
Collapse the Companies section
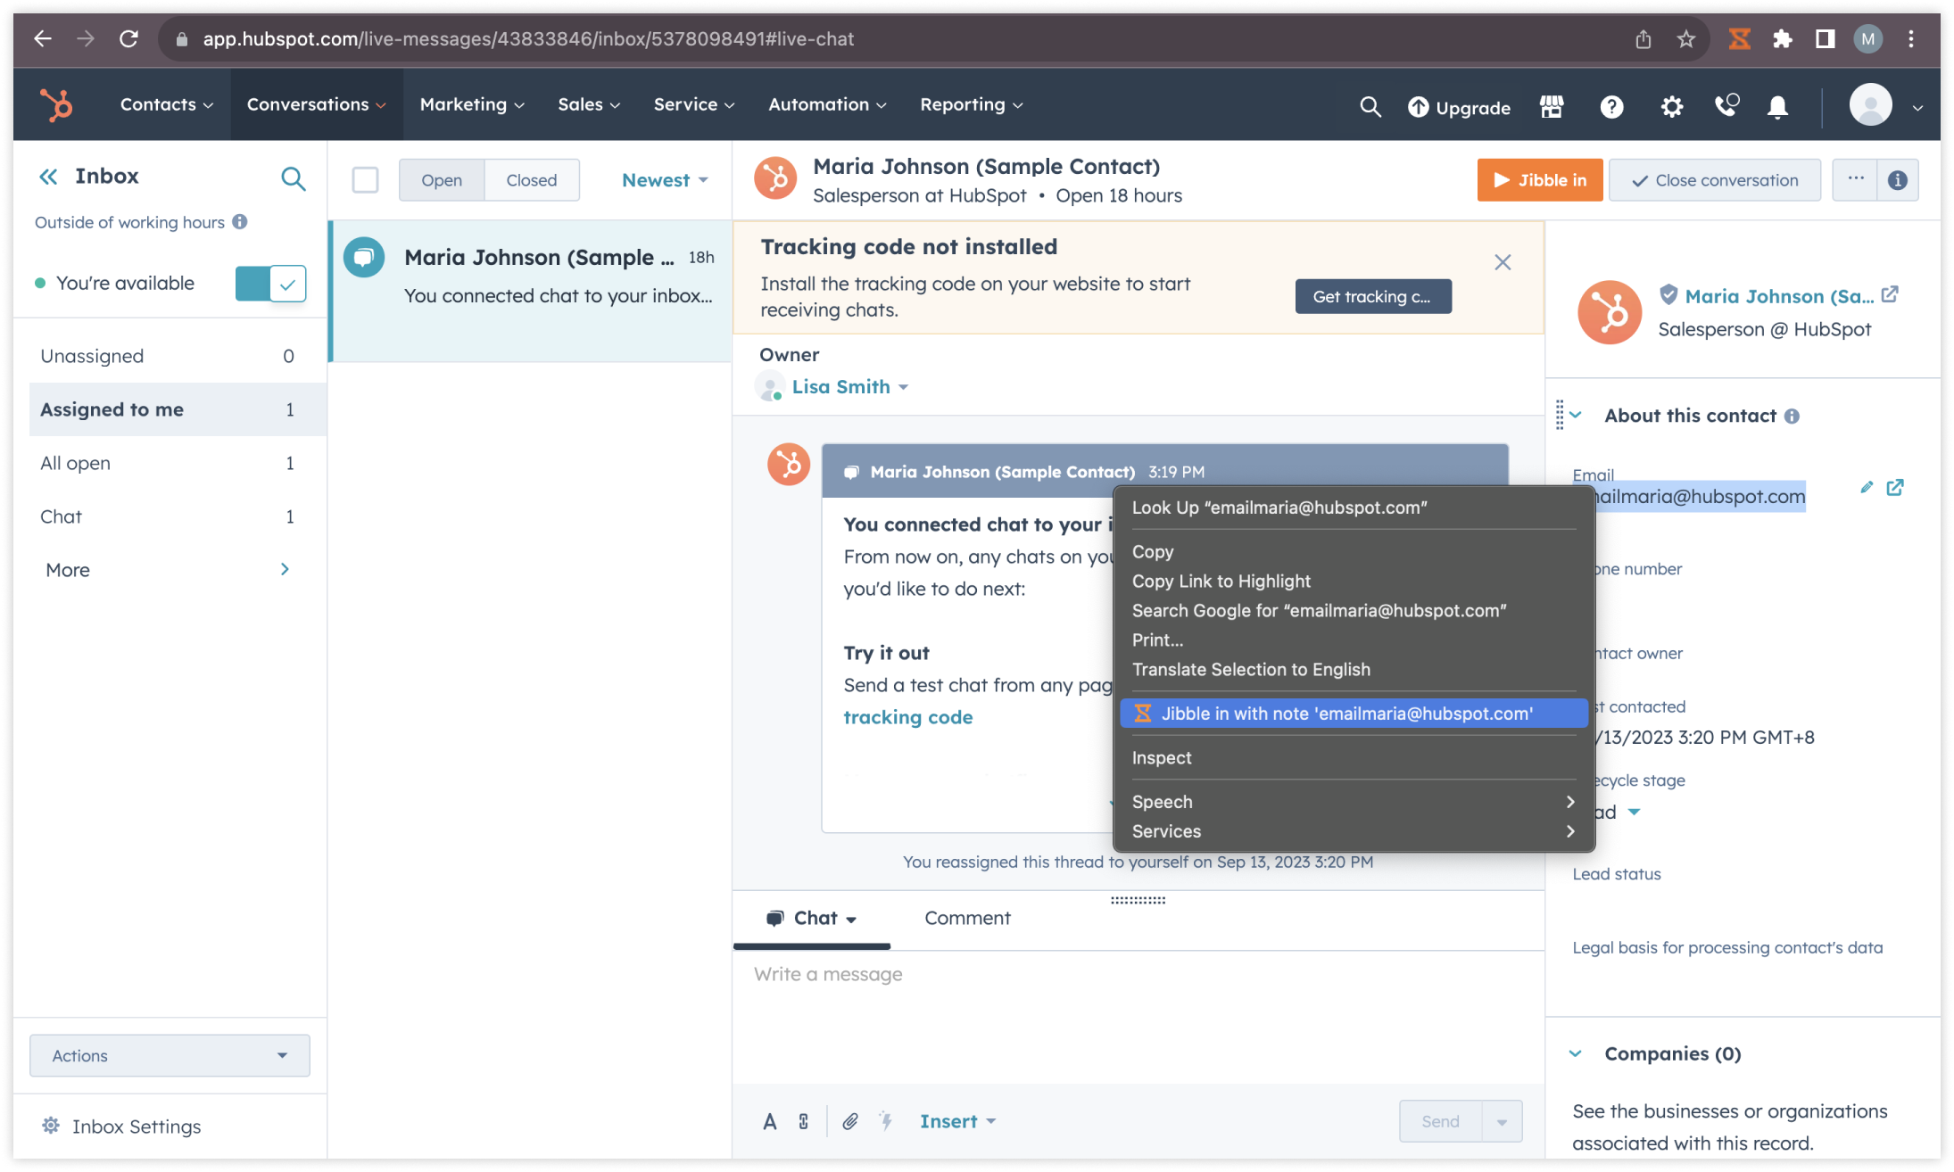click(x=1576, y=1053)
